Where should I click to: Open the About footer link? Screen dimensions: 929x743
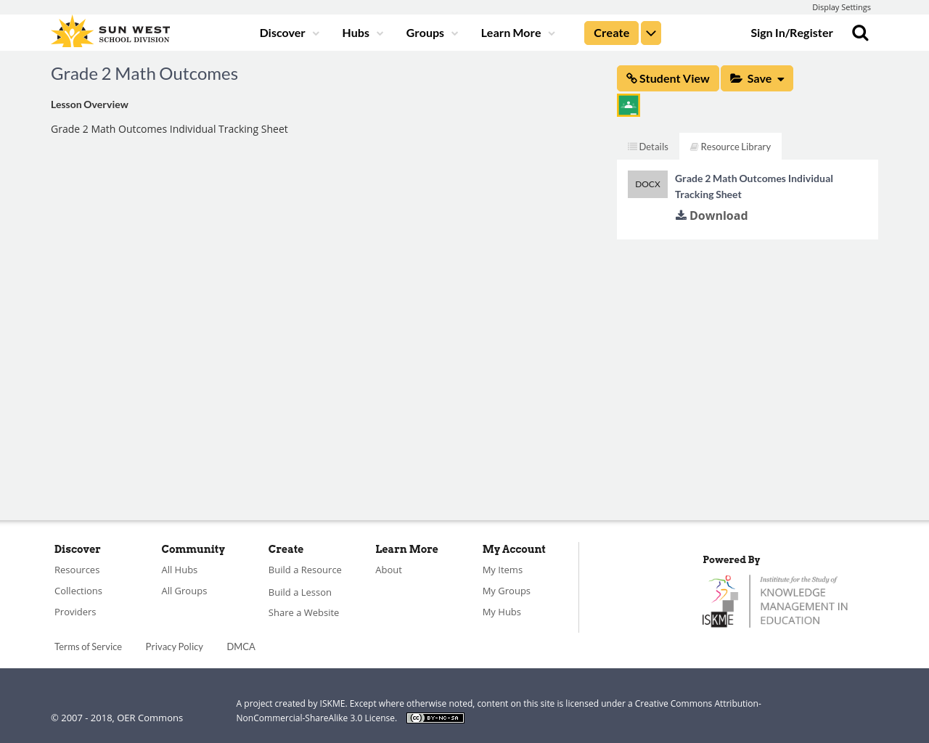388,570
